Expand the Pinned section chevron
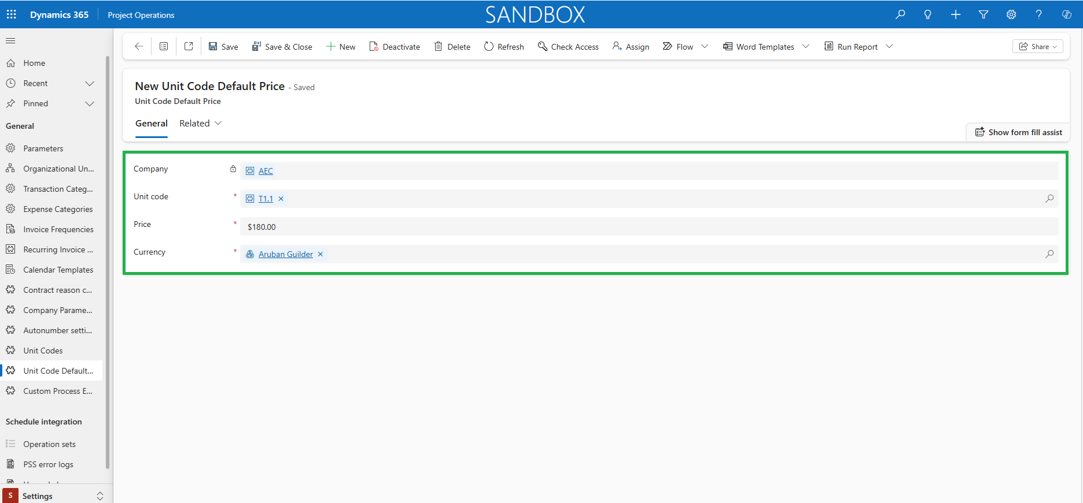The height and width of the screenshot is (503, 1083). 90,104
